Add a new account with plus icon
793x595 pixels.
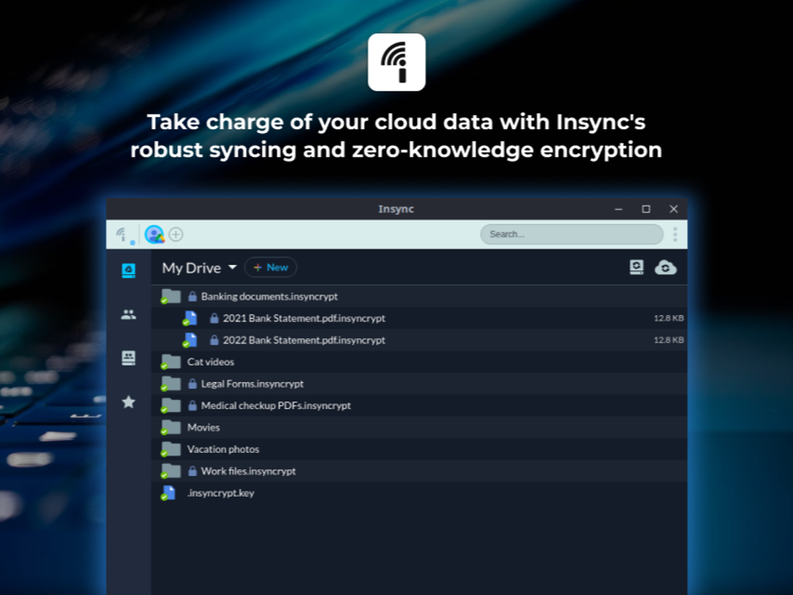click(x=176, y=234)
